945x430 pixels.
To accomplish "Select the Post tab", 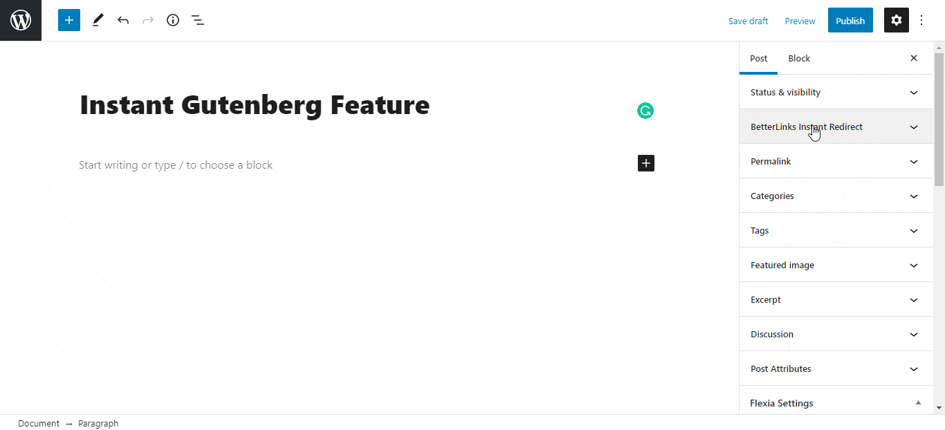I will pyautogui.click(x=758, y=58).
